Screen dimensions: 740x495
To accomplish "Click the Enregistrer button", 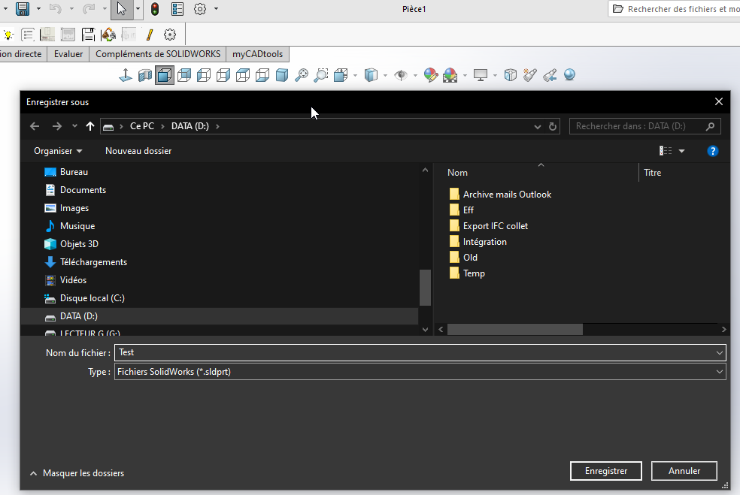I will (x=606, y=470).
